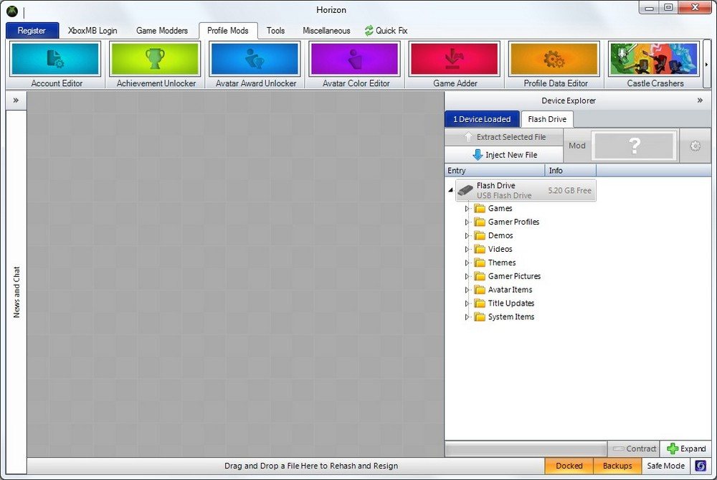Viewport: 717px width, 480px height.
Task: Open the Avatar Award Unlocker
Action: point(255,65)
